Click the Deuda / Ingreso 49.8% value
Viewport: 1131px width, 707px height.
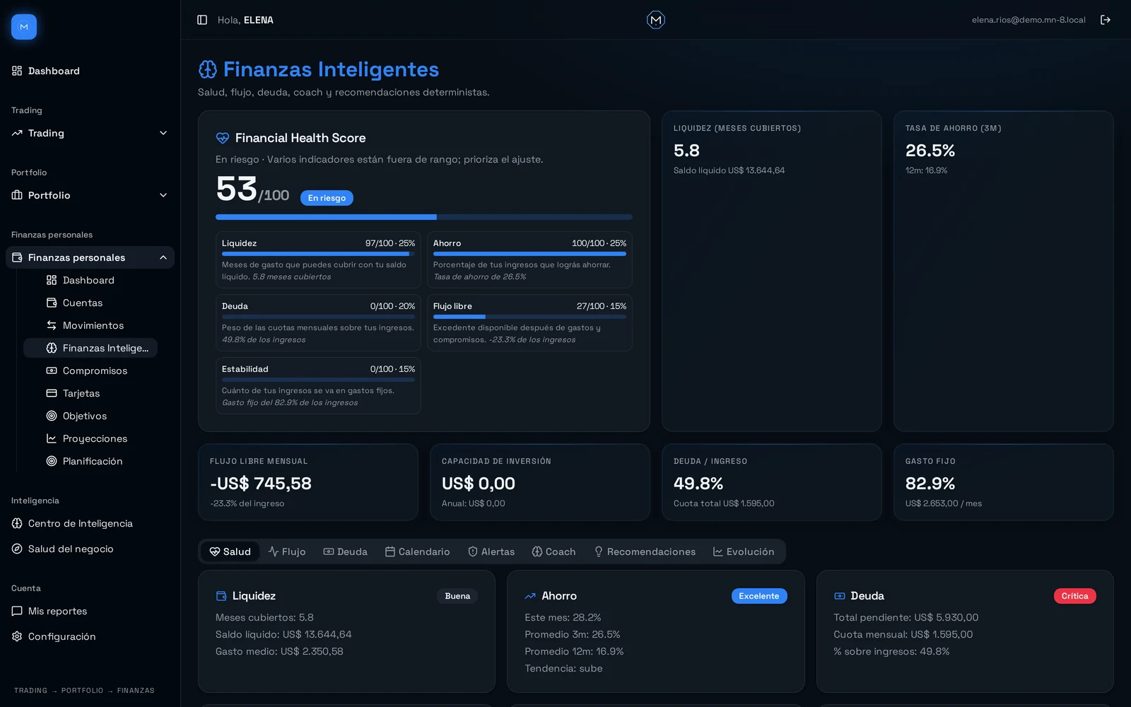[698, 484]
